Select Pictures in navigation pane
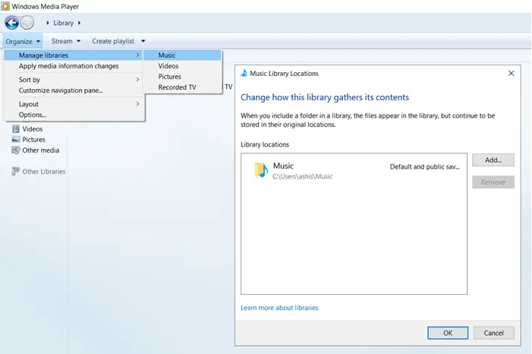 33,139
